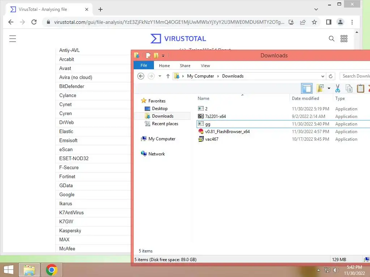Click the VirusTotal search magnifier icon
The width and height of the screenshot is (370, 277).
pyautogui.click(x=331, y=38)
